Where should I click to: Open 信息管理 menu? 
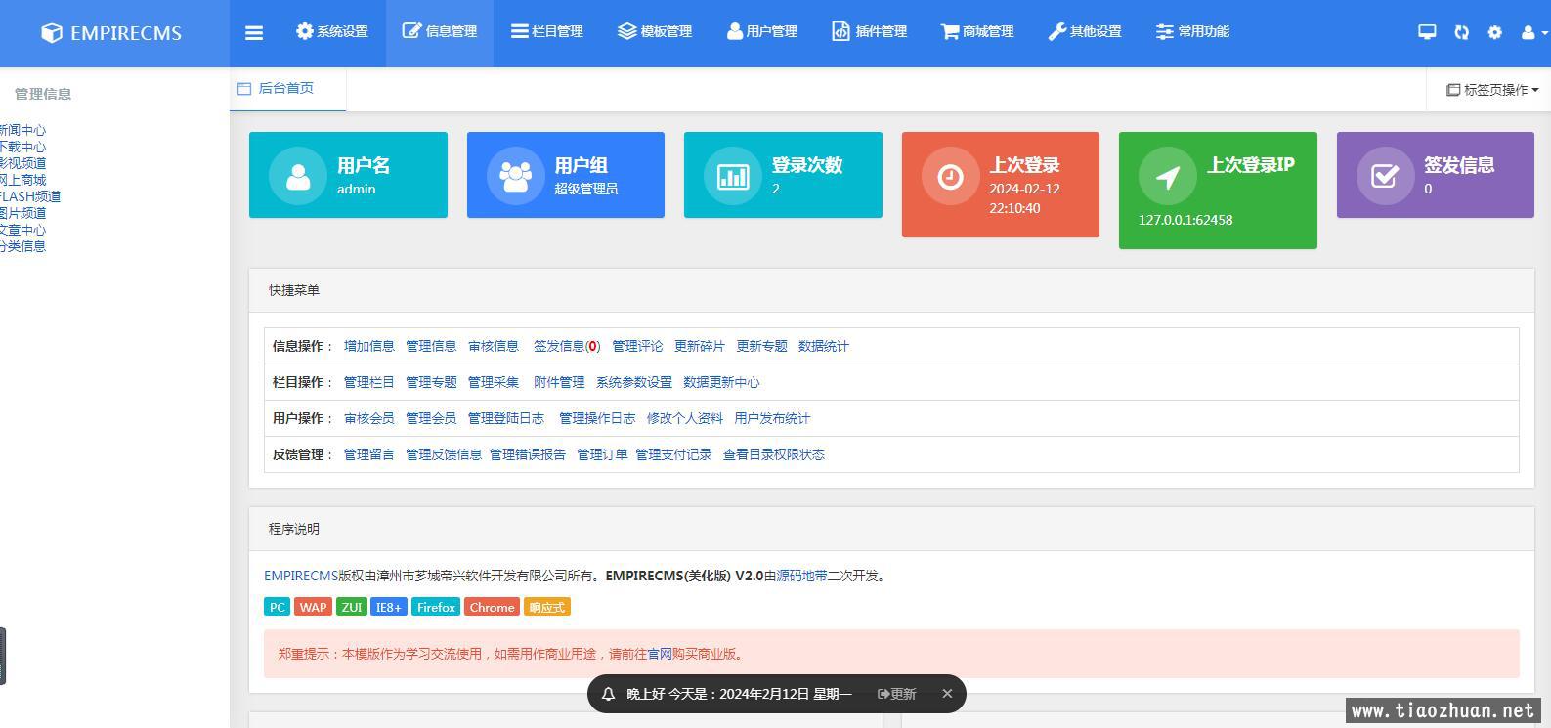point(440,32)
